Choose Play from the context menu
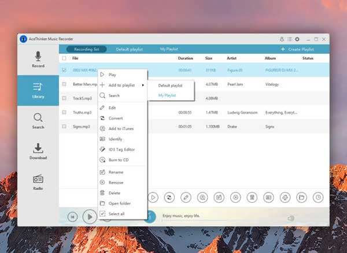 (123, 75)
